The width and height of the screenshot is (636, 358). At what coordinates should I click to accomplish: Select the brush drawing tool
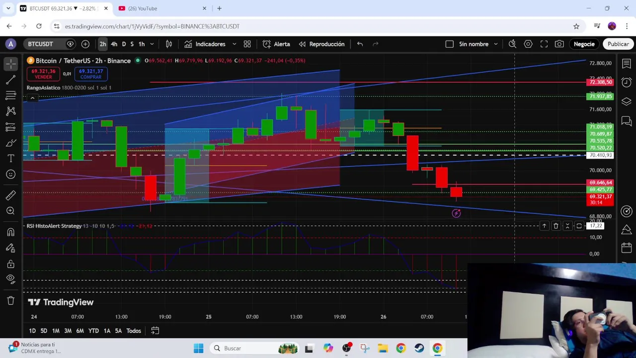11,143
